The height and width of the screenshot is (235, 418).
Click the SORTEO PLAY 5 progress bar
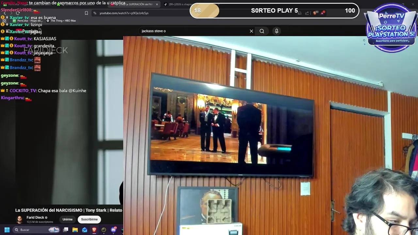tap(274, 10)
